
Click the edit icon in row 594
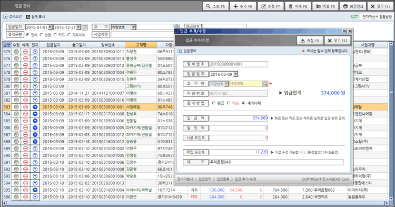[16, 183]
